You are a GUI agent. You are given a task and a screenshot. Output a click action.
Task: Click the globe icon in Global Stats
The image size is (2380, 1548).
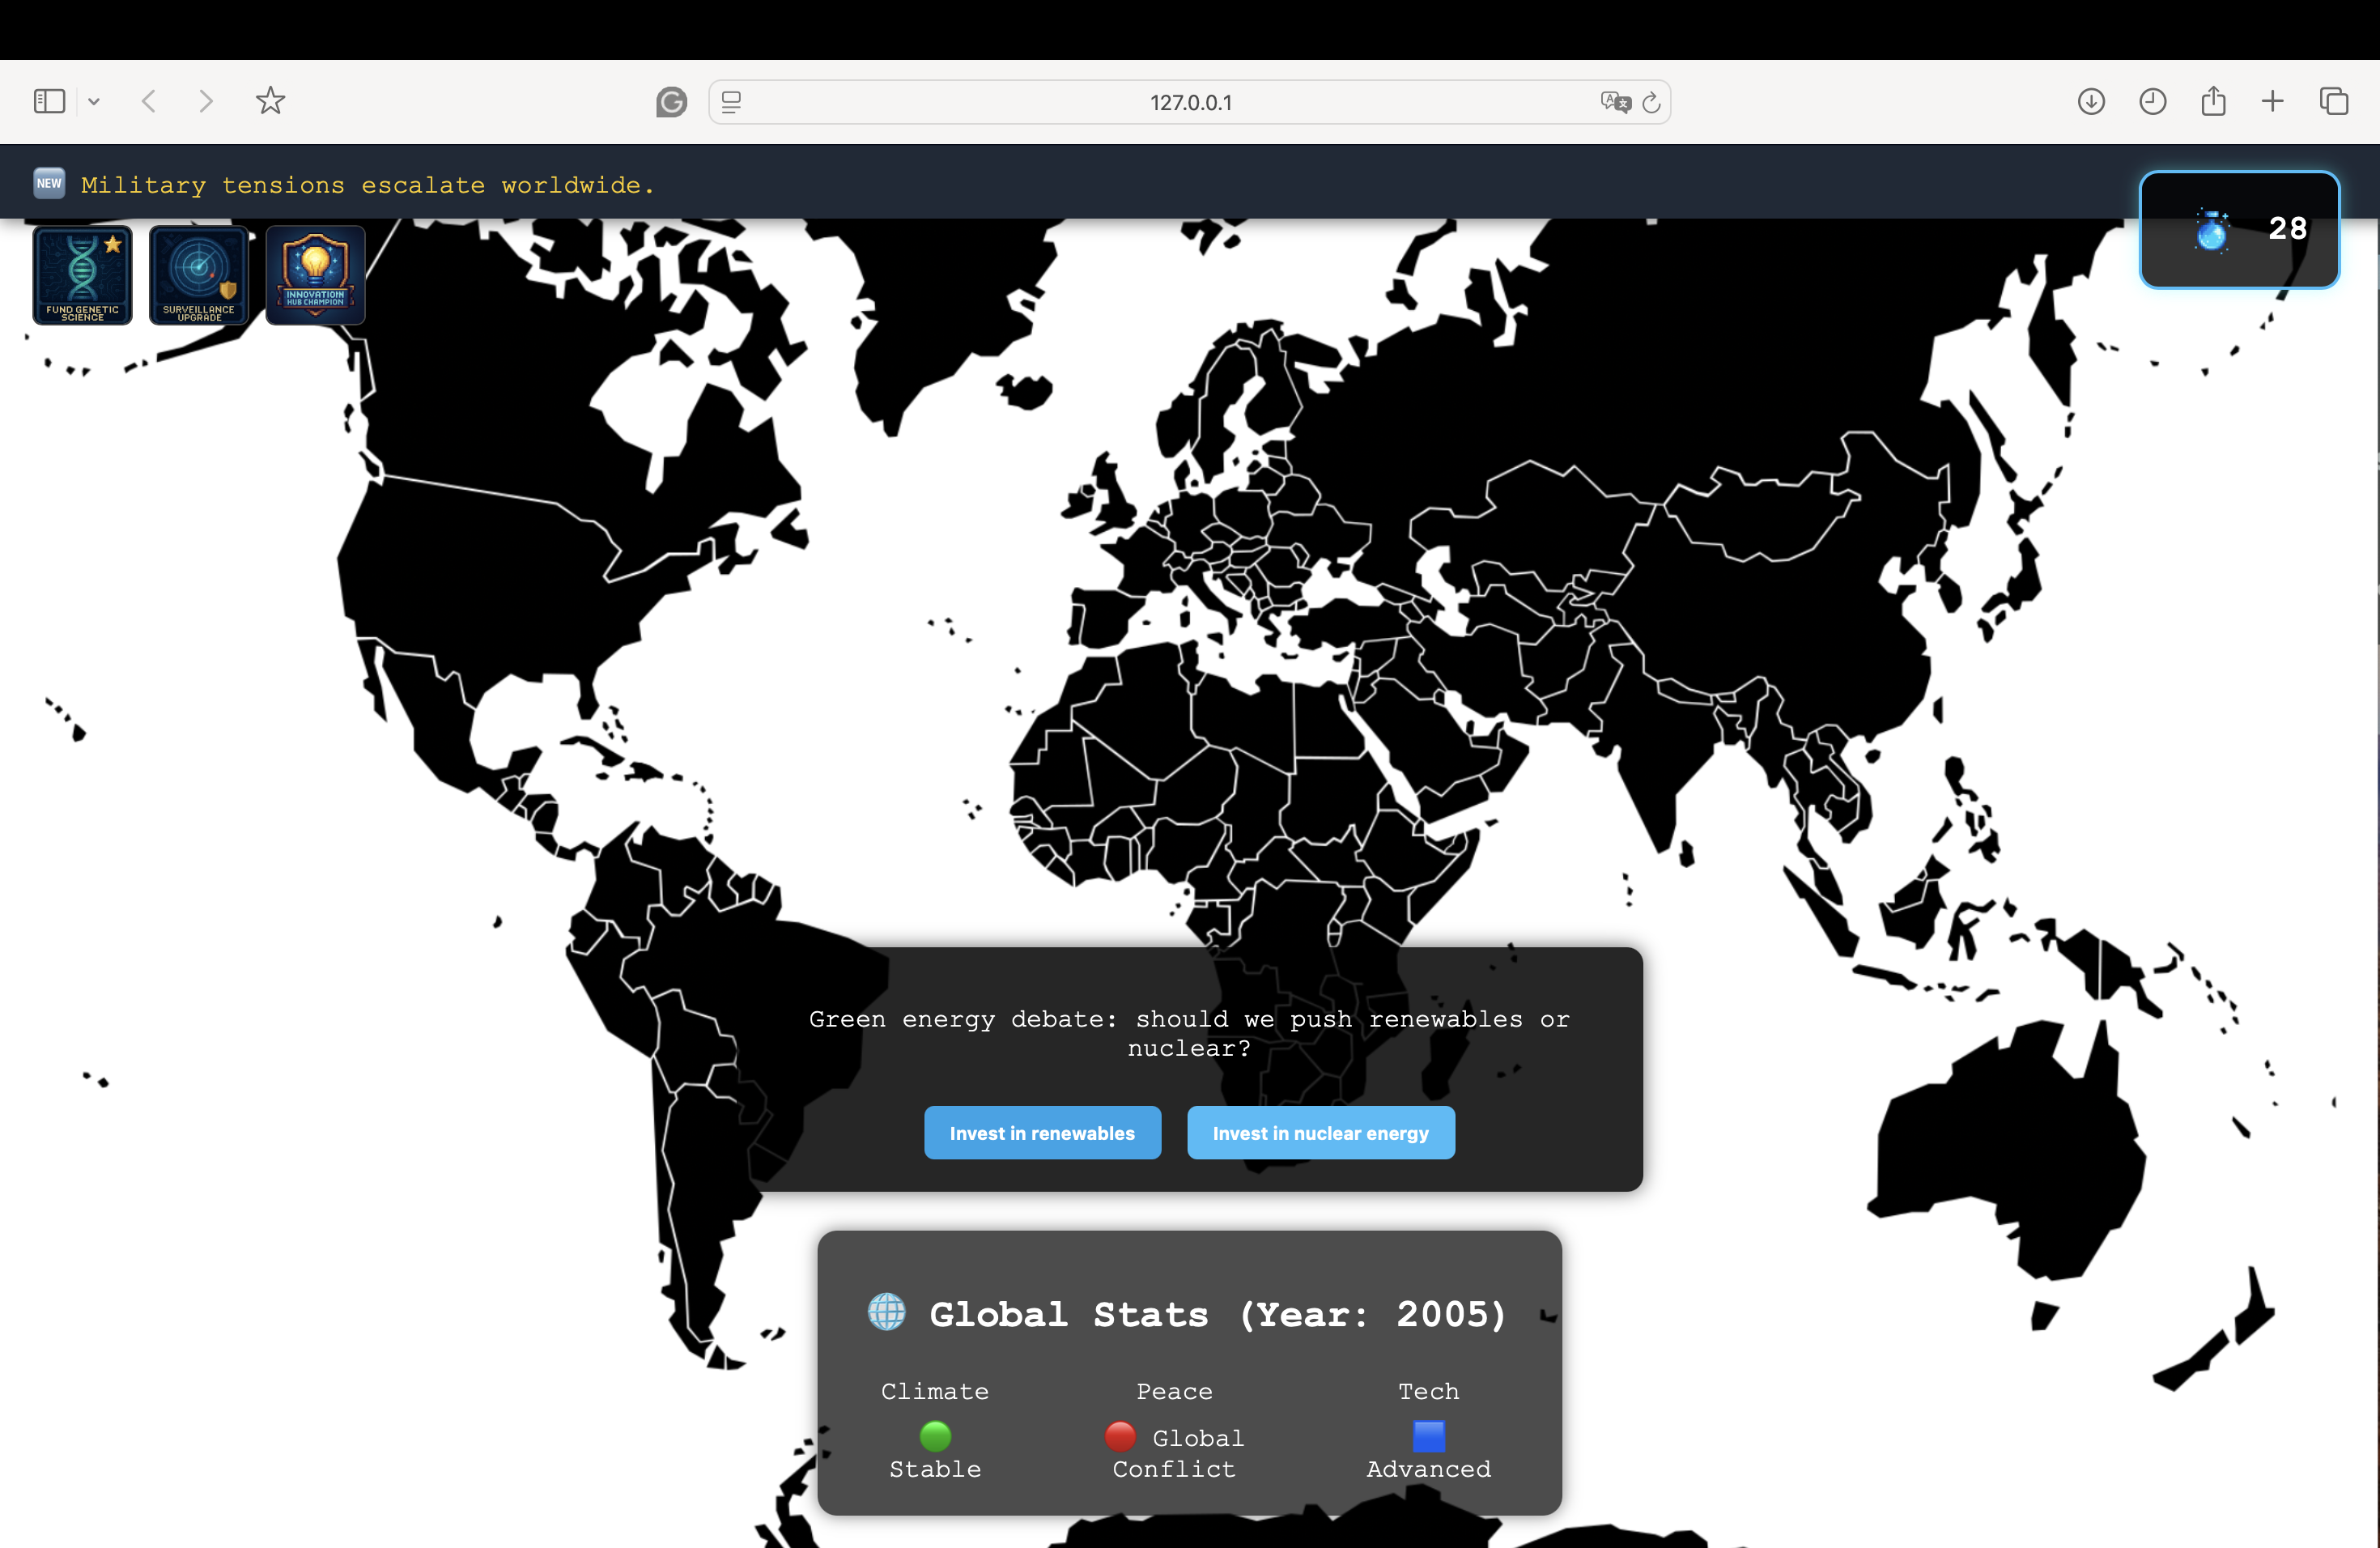pos(887,1313)
